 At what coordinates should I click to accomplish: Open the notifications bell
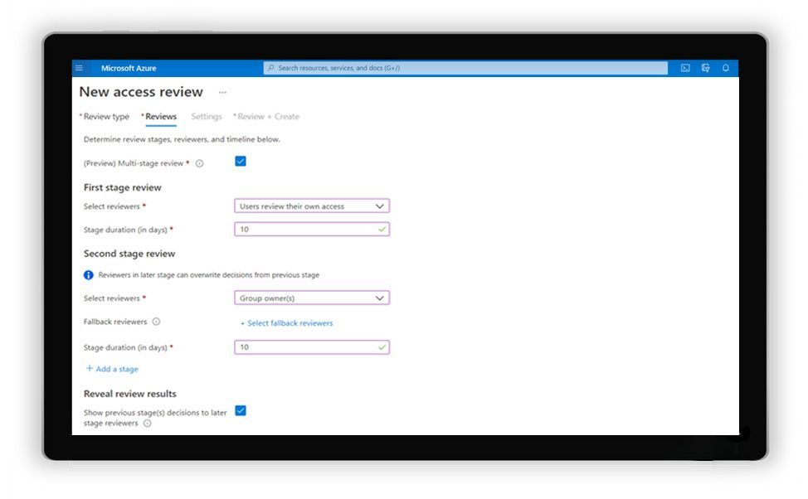[x=726, y=68]
